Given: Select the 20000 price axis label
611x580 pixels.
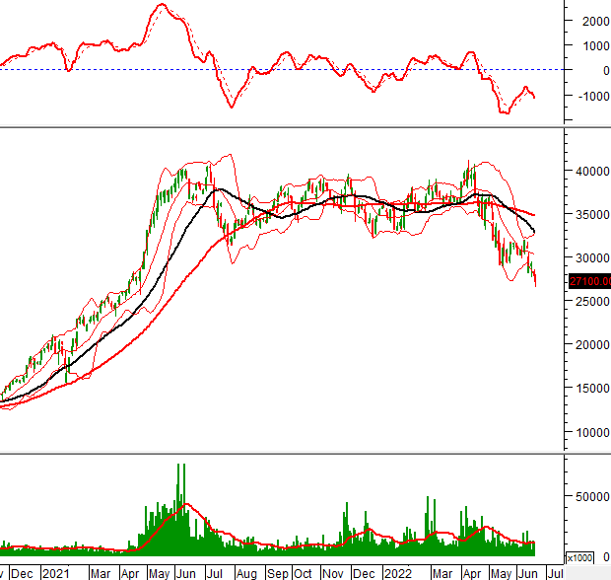Looking at the screenshot, I should click(x=591, y=344).
